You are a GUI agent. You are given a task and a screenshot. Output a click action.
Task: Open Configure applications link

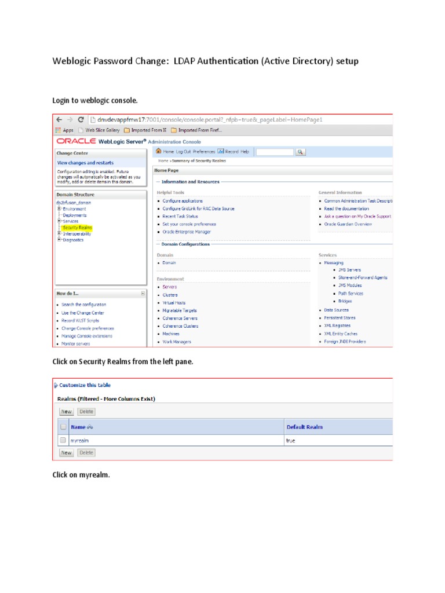click(183, 201)
